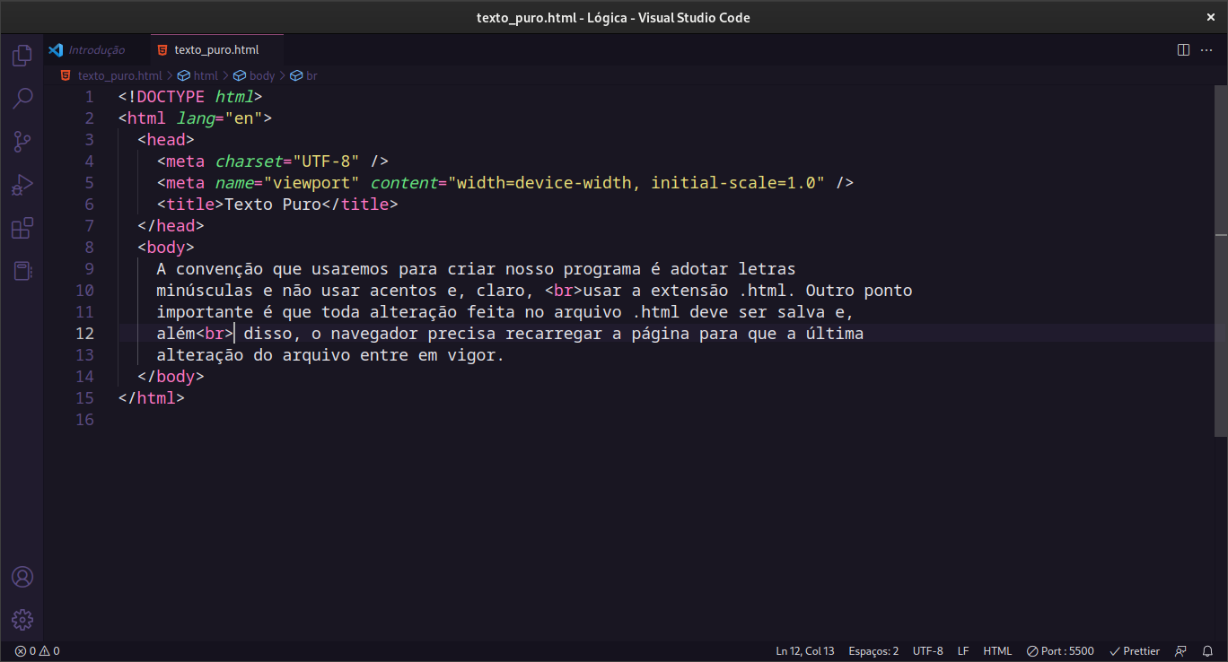This screenshot has height=662, width=1228.
Task: Change the HTML language mode
Action: click(997, 651)
